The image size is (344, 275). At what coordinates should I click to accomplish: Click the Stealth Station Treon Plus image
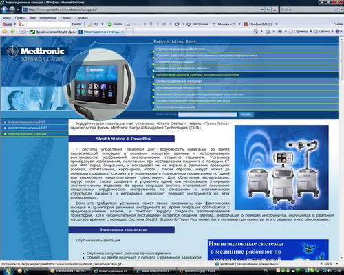pos(281,167)
